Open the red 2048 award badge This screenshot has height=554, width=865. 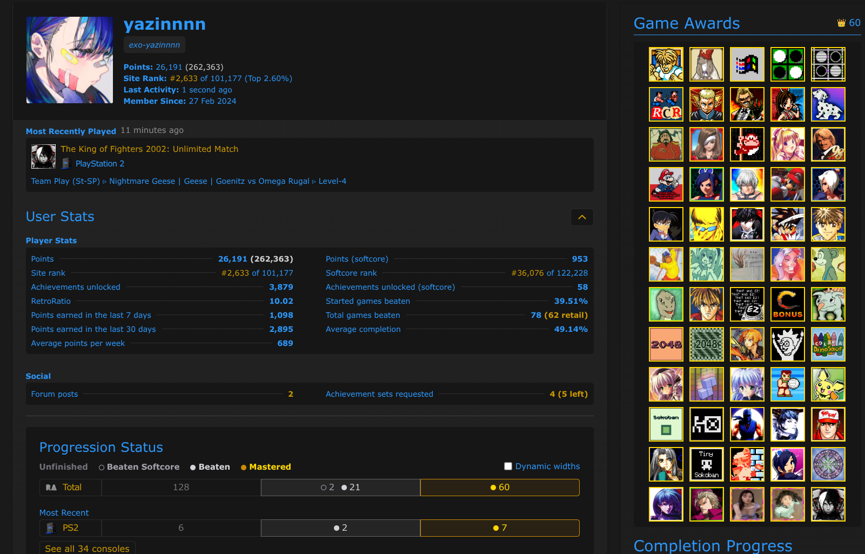pyautogui.click(x=666, y=344)
